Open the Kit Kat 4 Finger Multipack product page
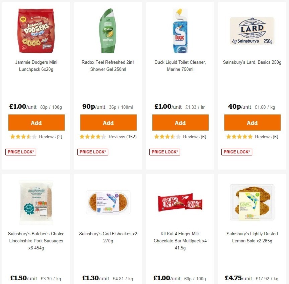The width and height of the screenshot is (289, 284). click(x=180, y=241)
